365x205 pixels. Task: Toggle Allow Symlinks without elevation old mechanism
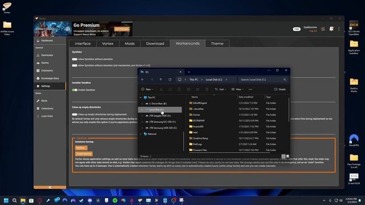75,65
